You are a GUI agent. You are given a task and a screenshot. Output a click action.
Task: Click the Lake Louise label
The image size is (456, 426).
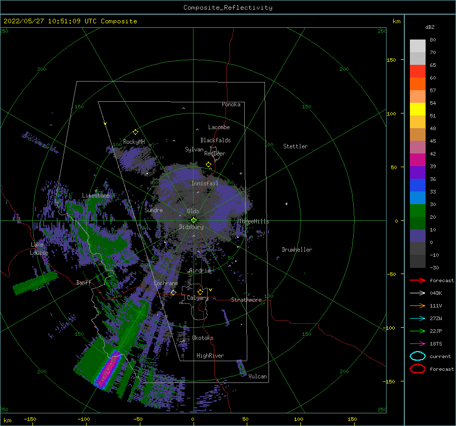[39, 249]
